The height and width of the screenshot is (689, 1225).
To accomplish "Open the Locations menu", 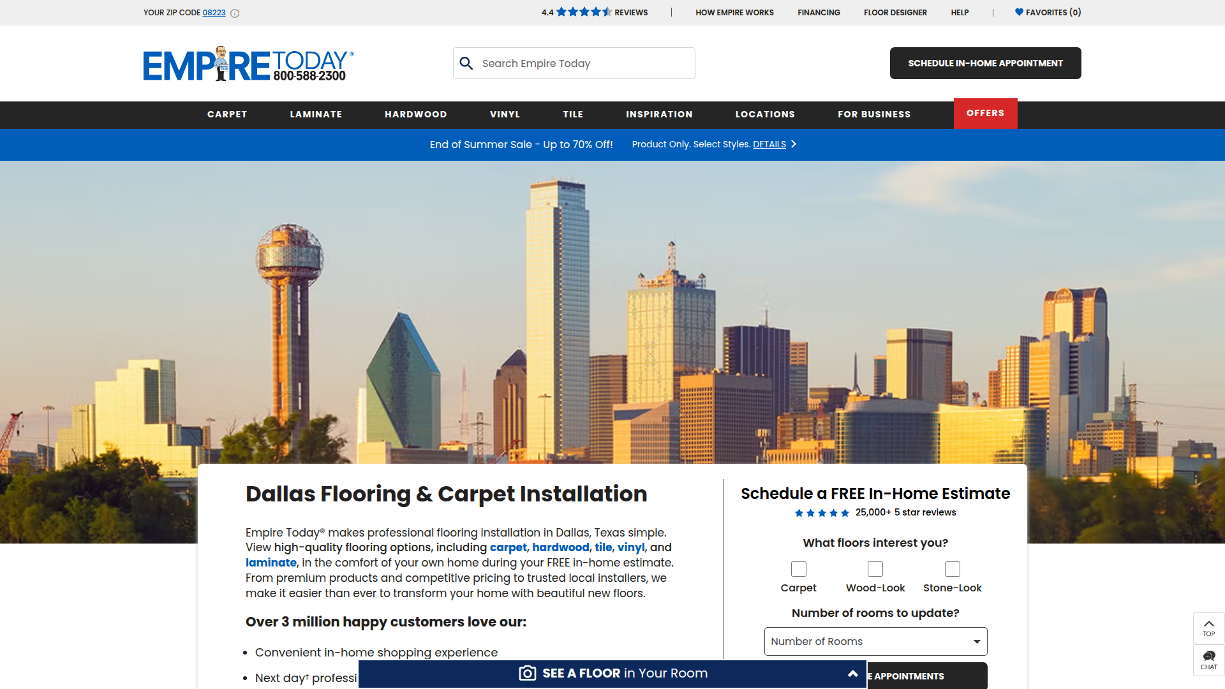I will click(765, 114).
